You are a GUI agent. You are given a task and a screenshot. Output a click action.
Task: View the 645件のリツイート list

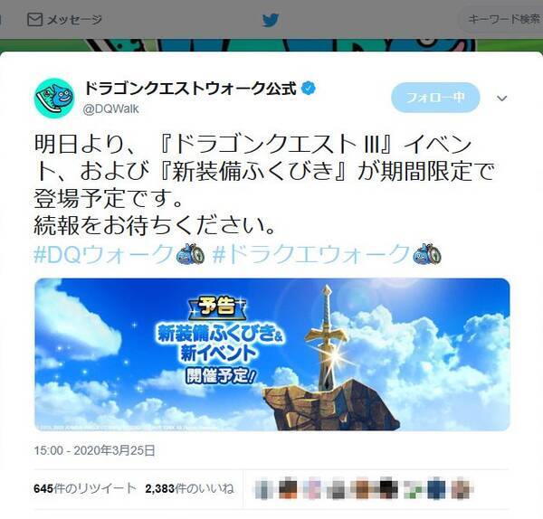pyautogui.click(x=85, y=488)
